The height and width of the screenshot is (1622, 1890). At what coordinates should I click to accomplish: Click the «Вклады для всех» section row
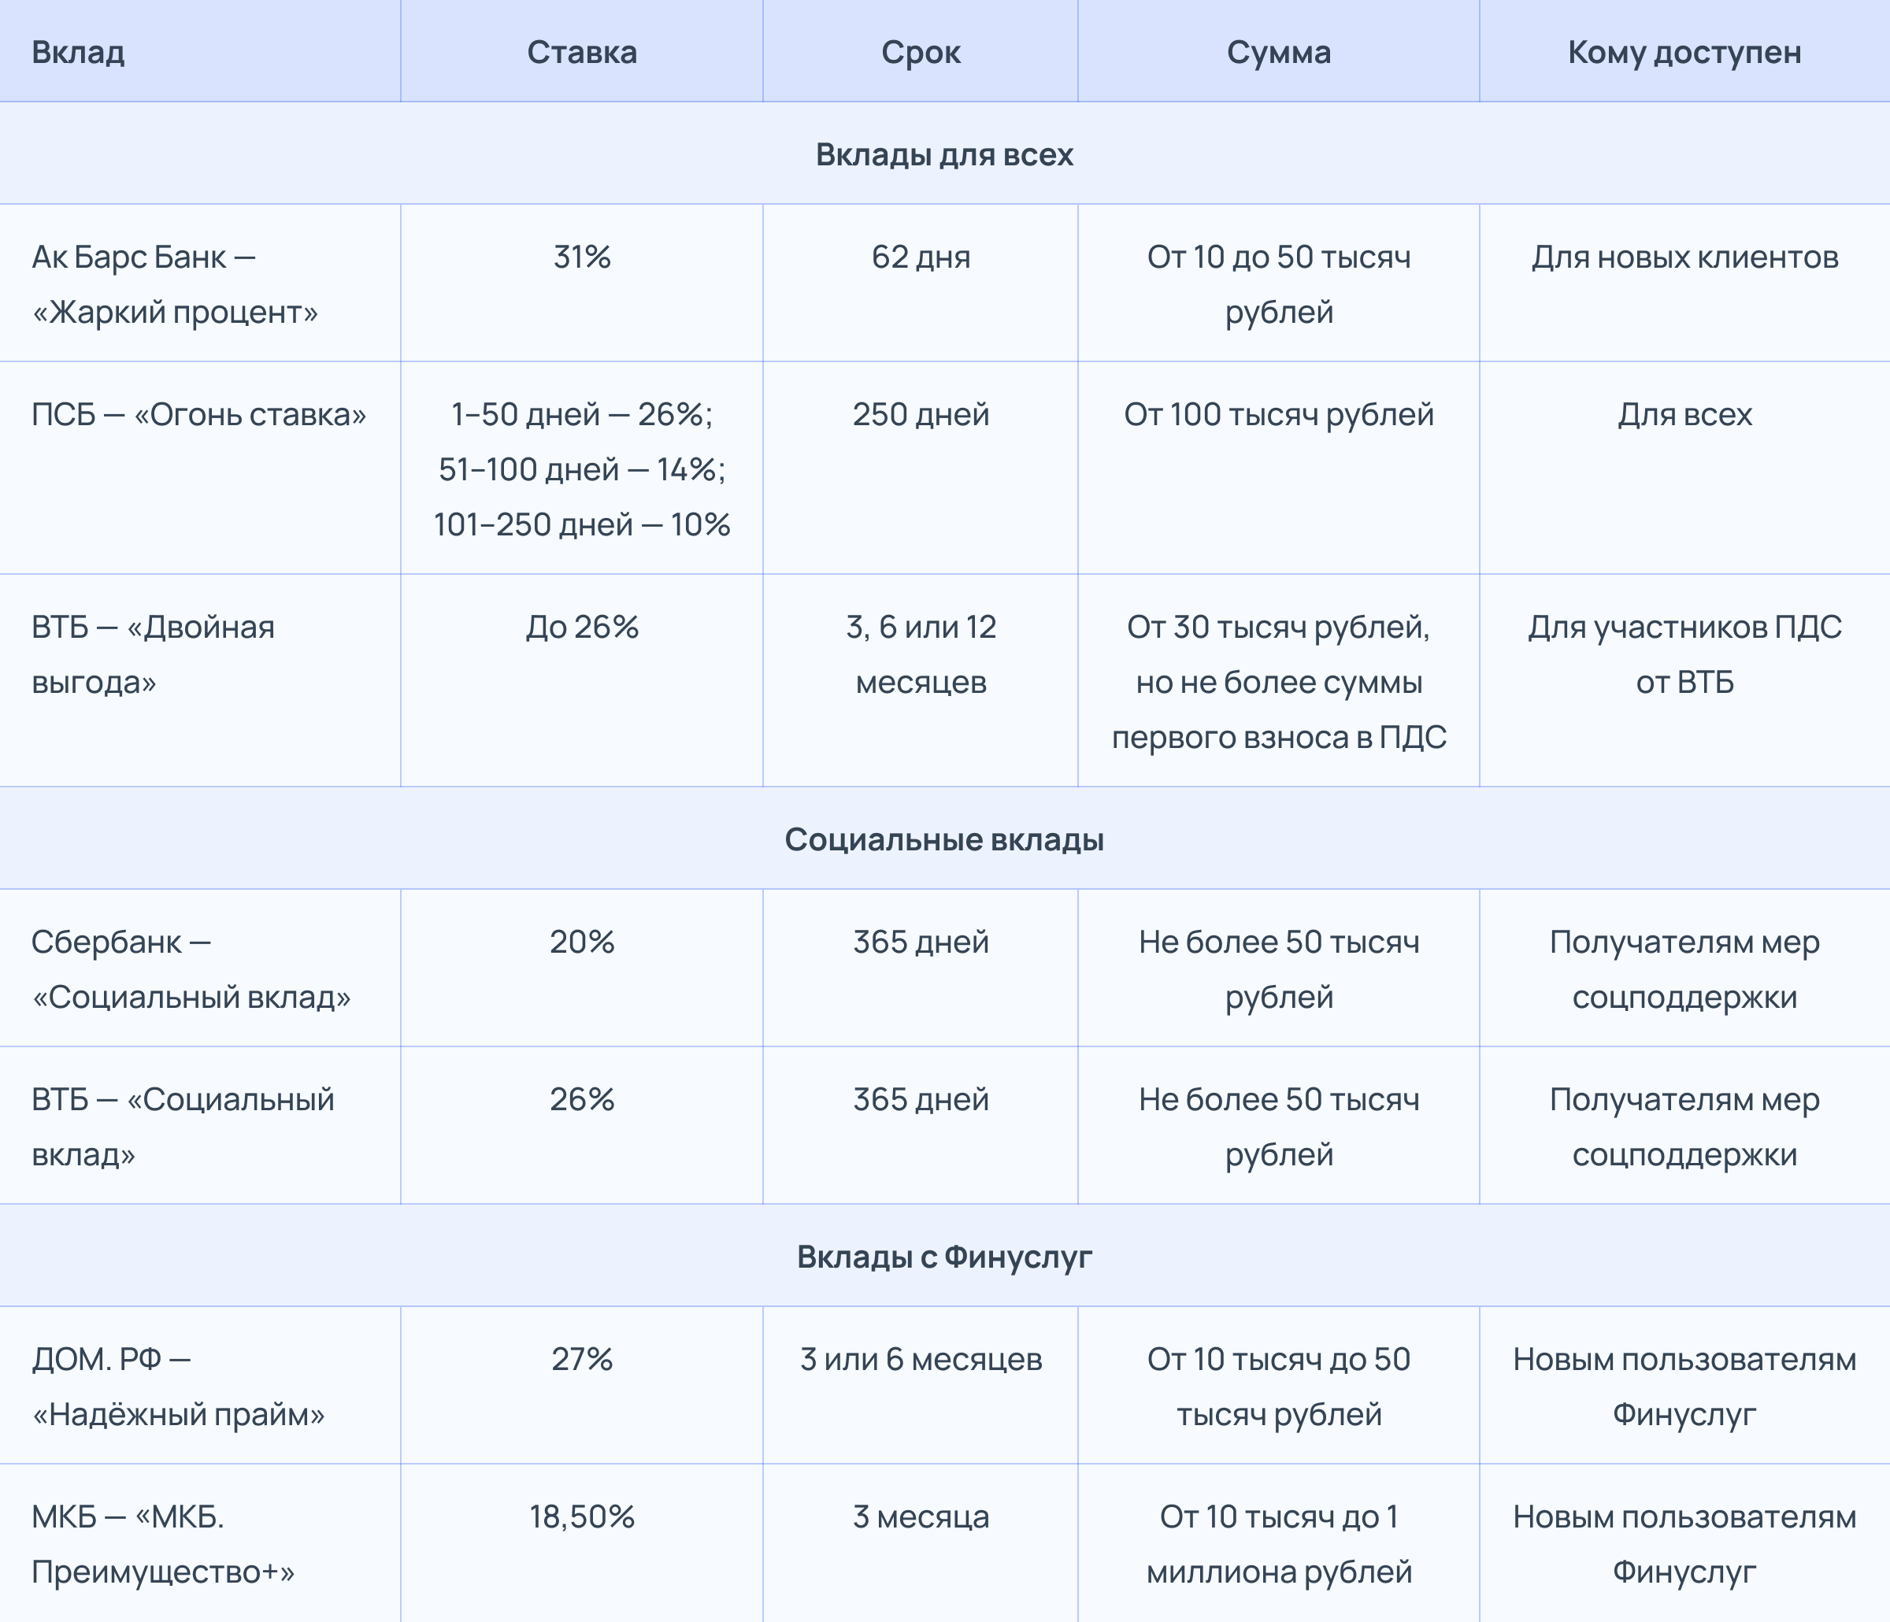(944, 154)
